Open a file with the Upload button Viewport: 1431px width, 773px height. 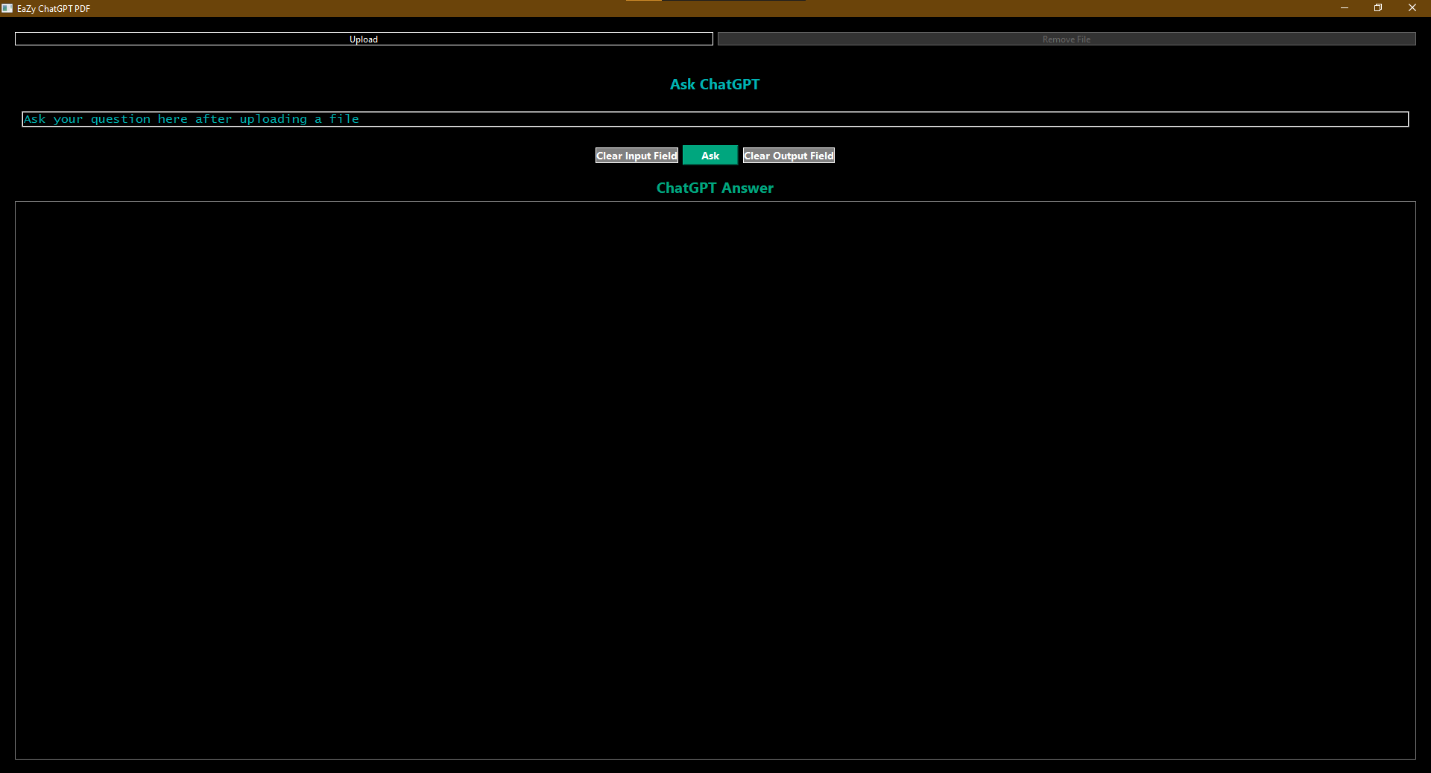coord(363,39)
